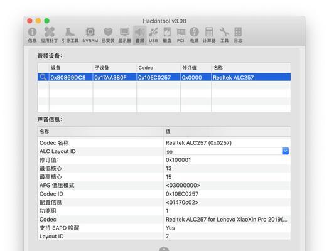Click the magnifier icon in device row
The height and width of the screenshot is (251, 329).
[x=43, y=77]
